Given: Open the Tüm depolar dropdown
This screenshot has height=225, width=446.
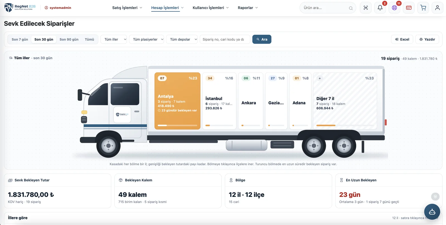Looking at the screenshot, I should point(182,40).
